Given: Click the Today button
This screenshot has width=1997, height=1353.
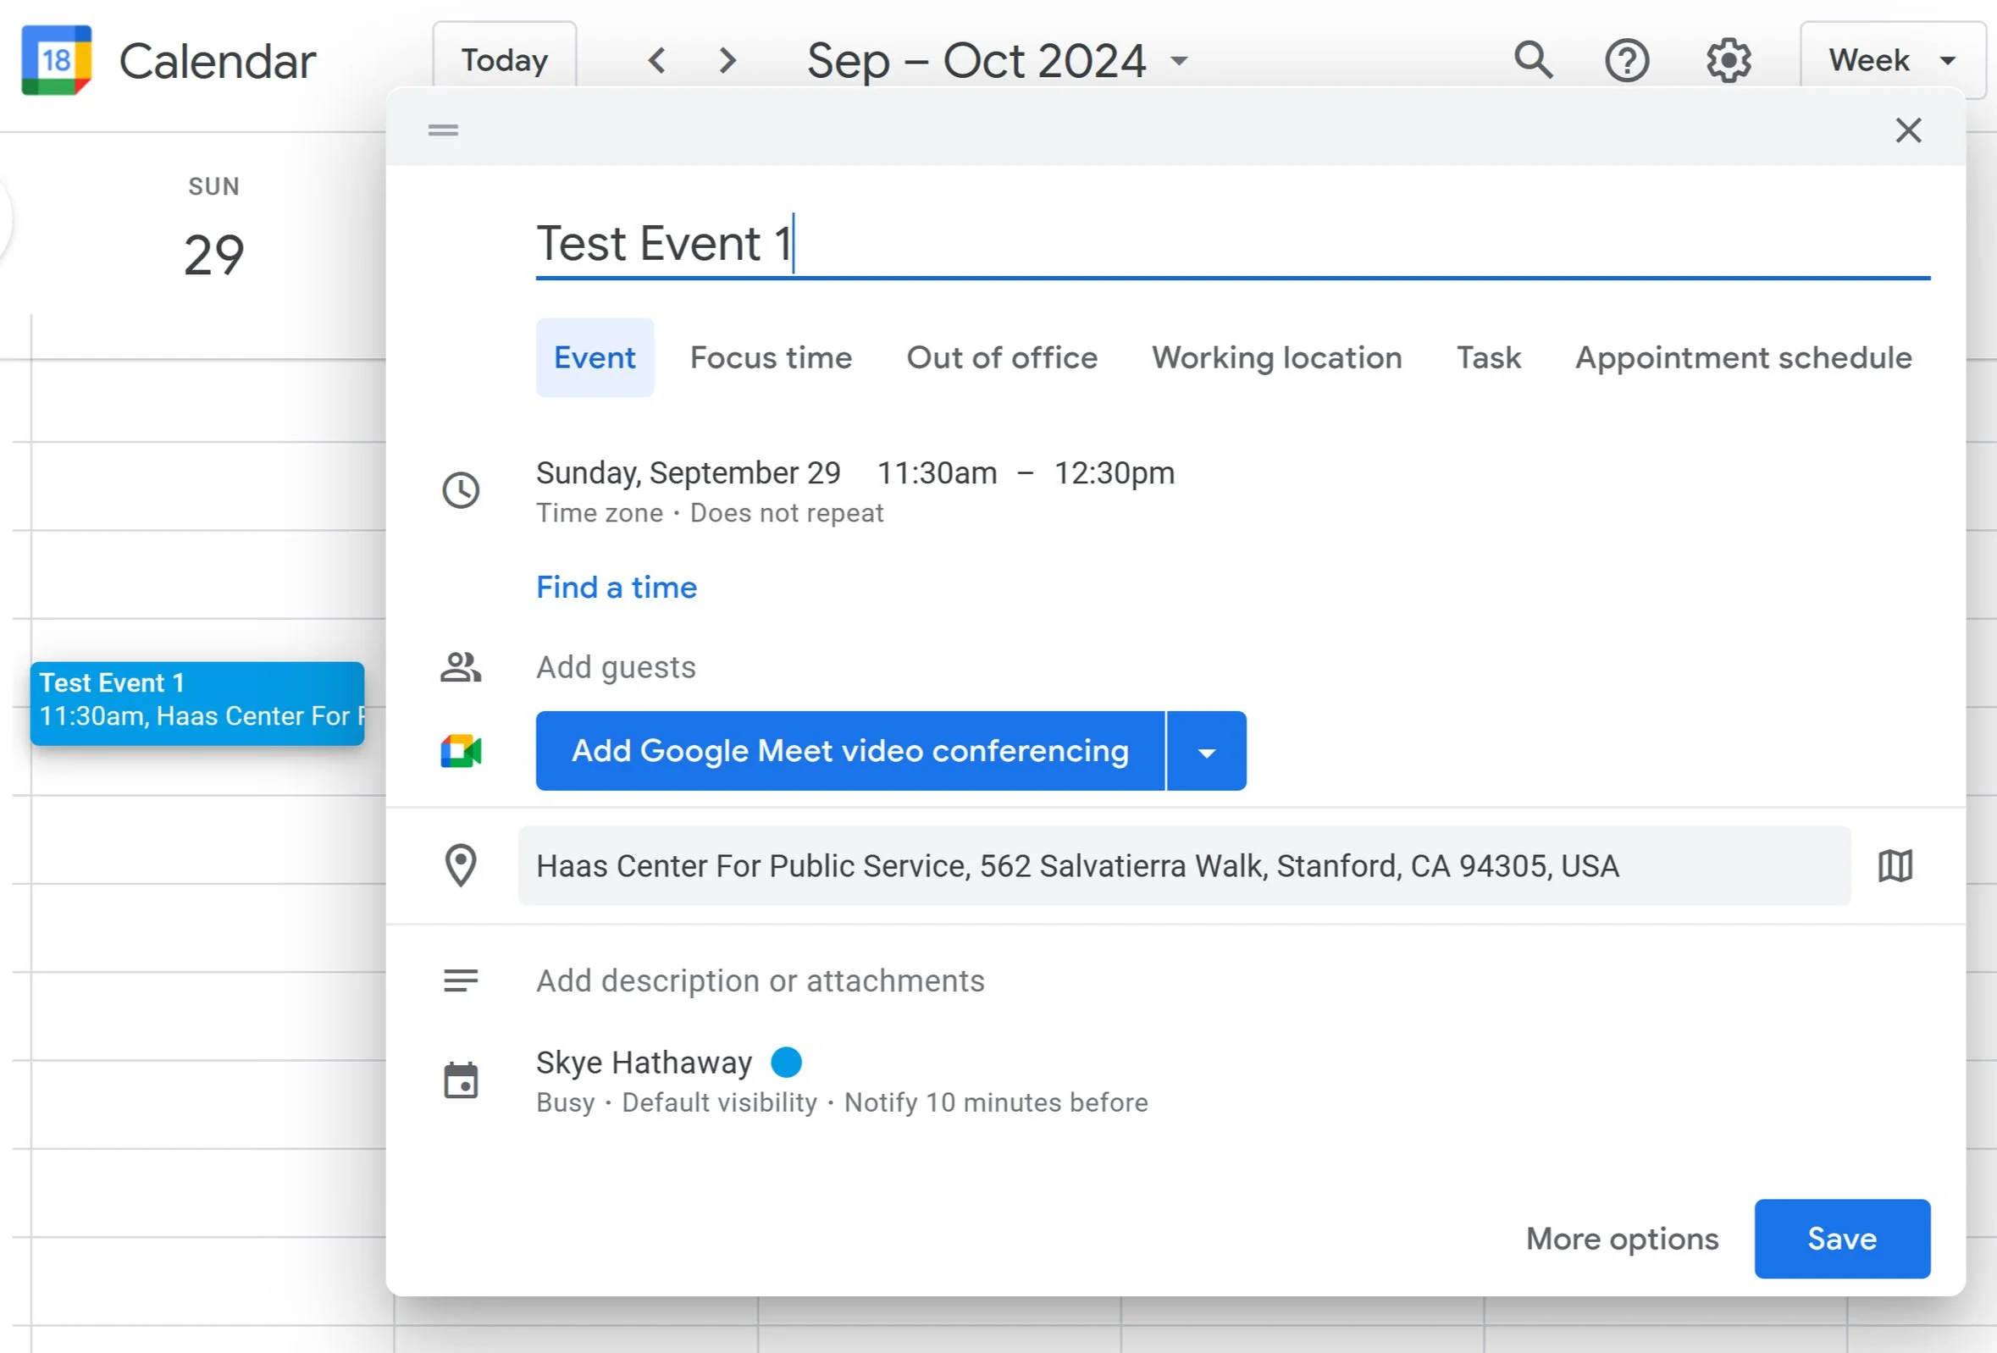Looking at the screenshot, I should tap(505, 58).
